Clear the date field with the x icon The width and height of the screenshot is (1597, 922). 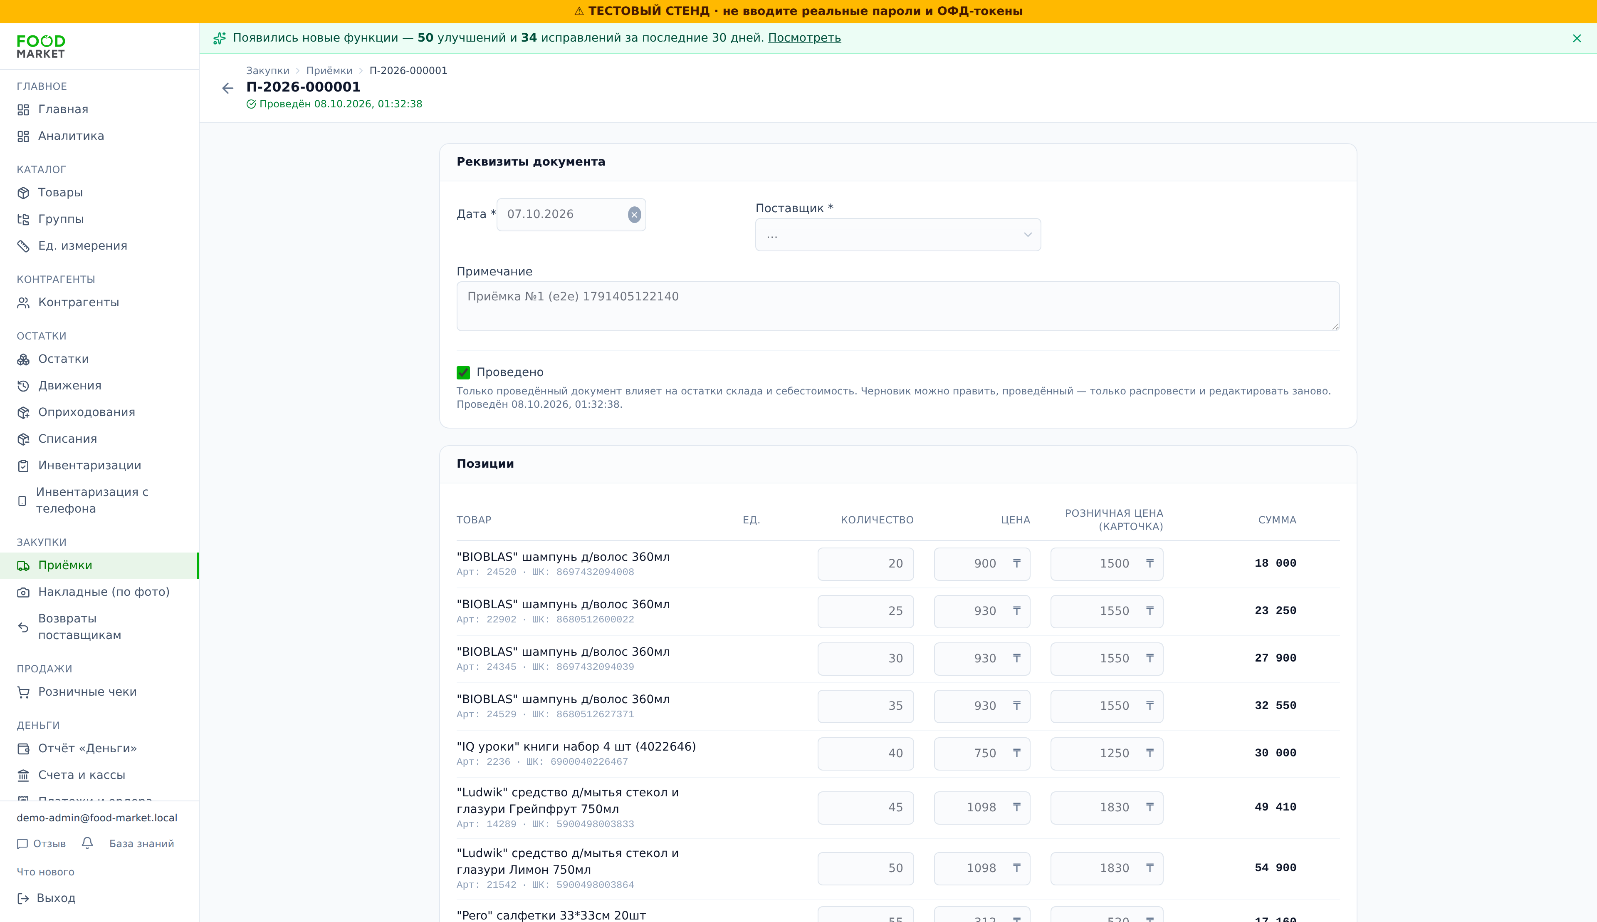tap(634, 215)
